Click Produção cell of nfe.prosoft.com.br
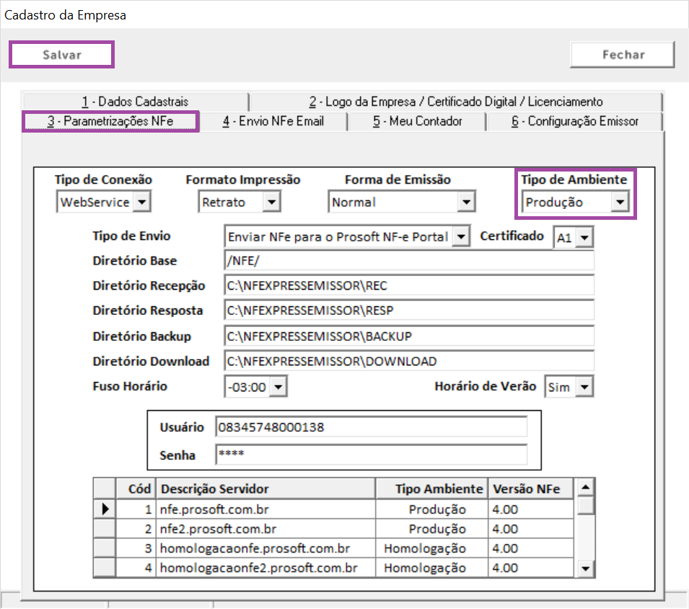The height and width of the screenshot is (609, 689). (x=431, y=510)
